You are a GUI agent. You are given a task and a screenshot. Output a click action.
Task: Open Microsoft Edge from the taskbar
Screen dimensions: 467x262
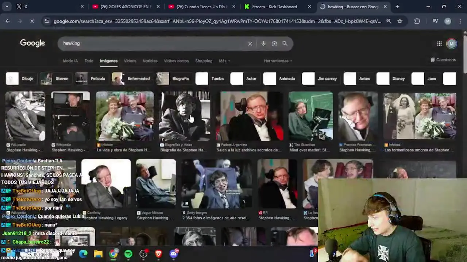[83, 254]
